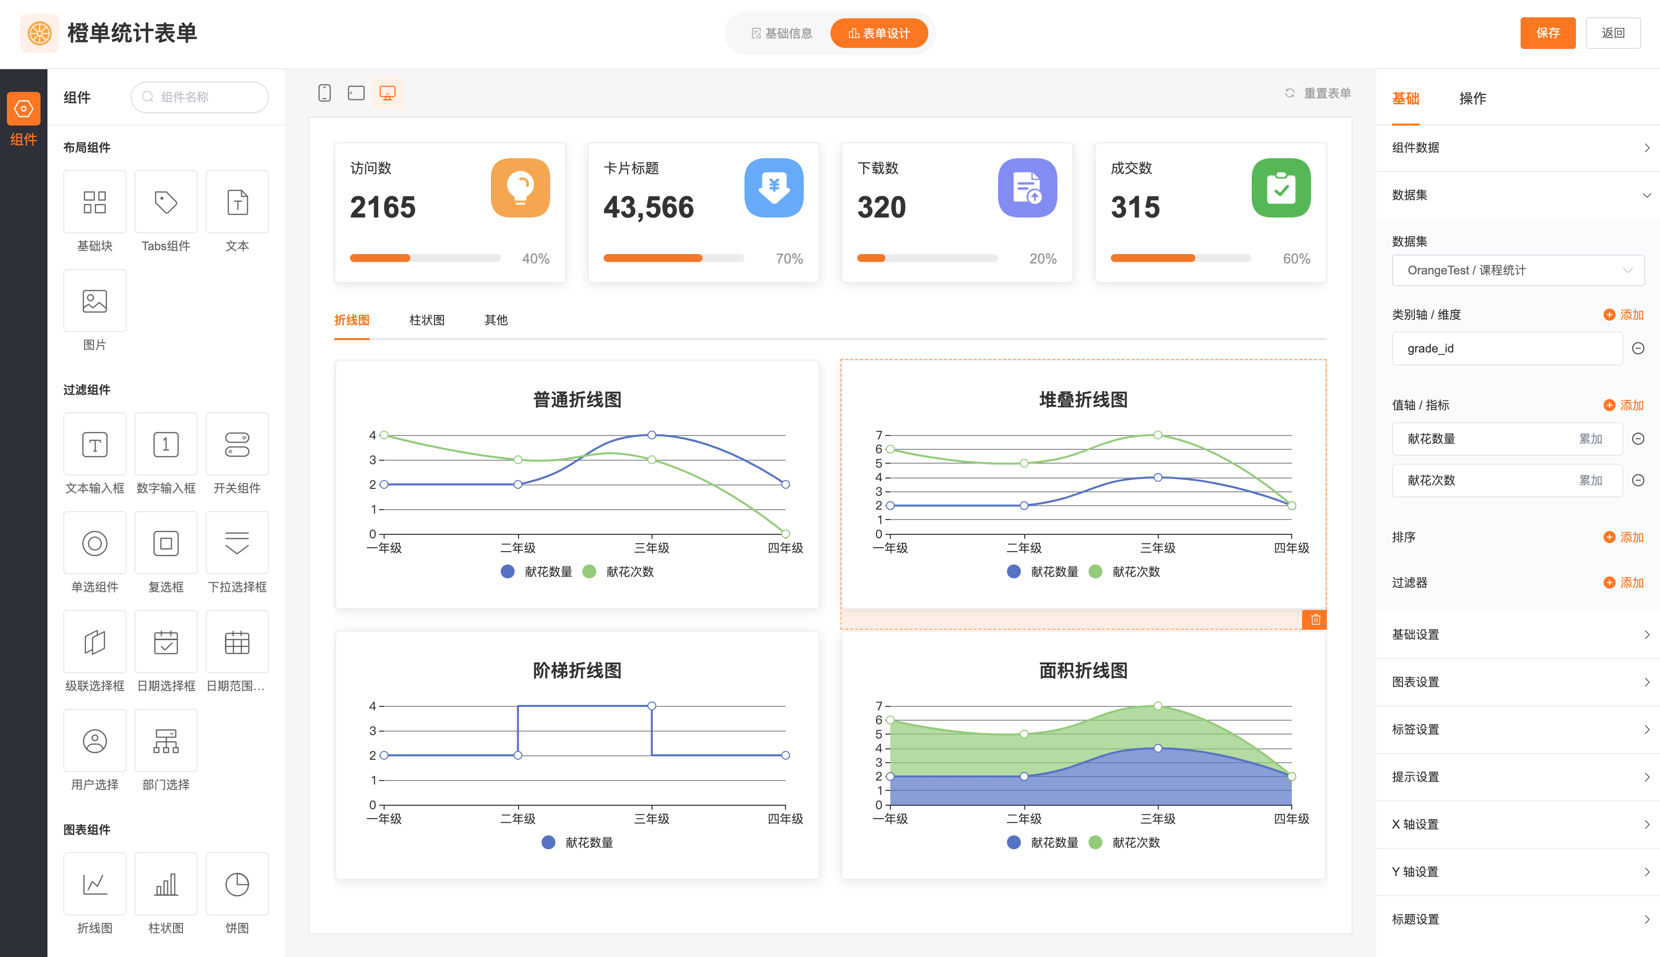Switch to the 柱状图 tab

click(x=427, y=320)
